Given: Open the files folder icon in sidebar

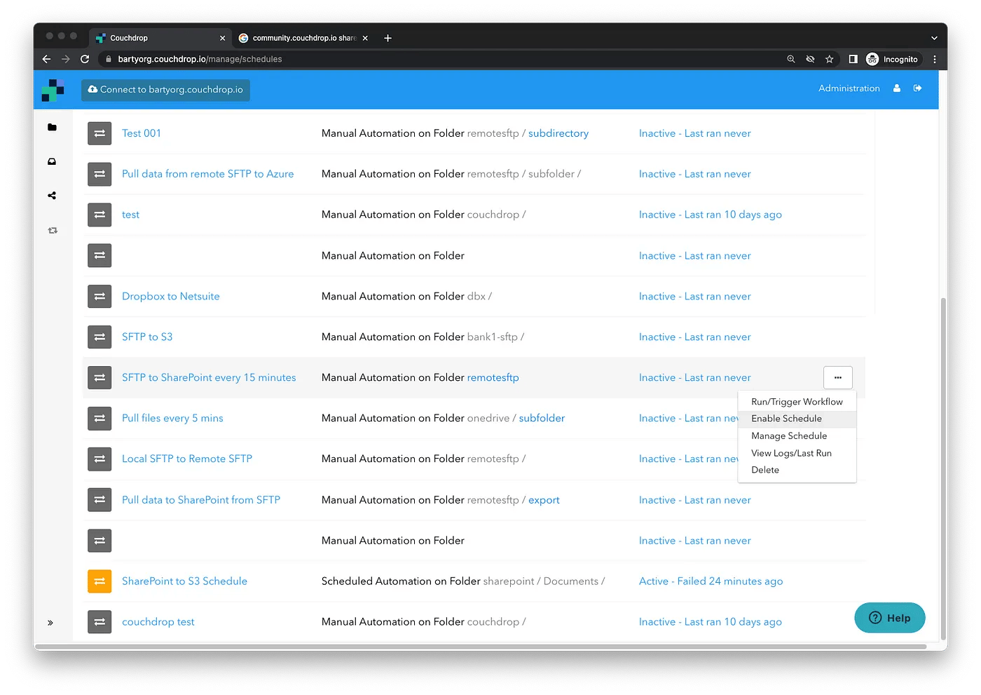Looking at the screenshot, I should coord(52,128).
